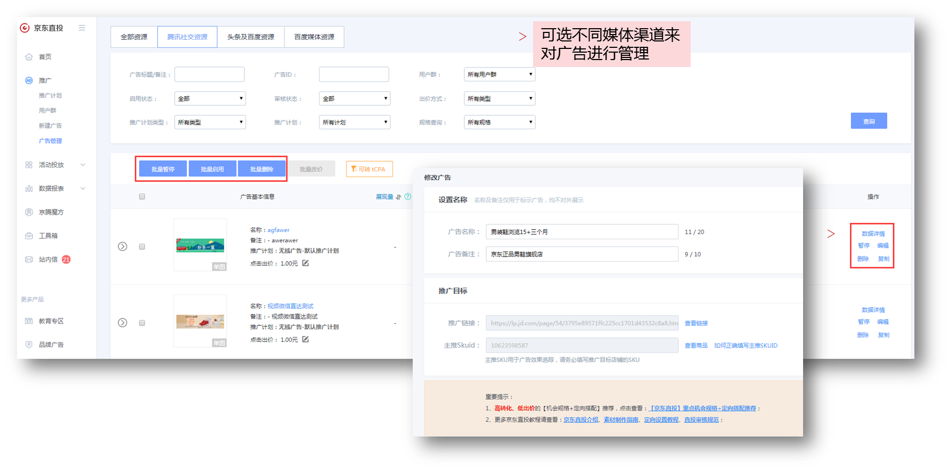949x471 pixels.
Task: Click the 广告名称 field in 修改广告 dialog
Action: tap(582, 232)
